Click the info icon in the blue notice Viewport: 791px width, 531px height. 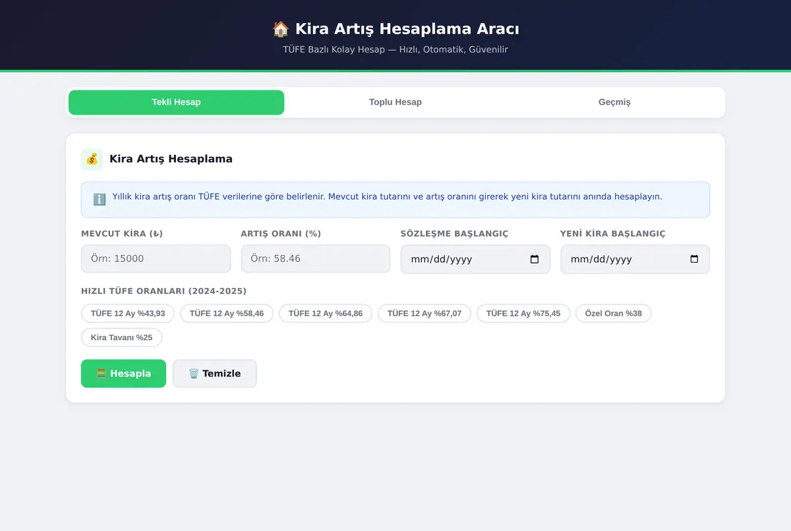coord(100,199)
